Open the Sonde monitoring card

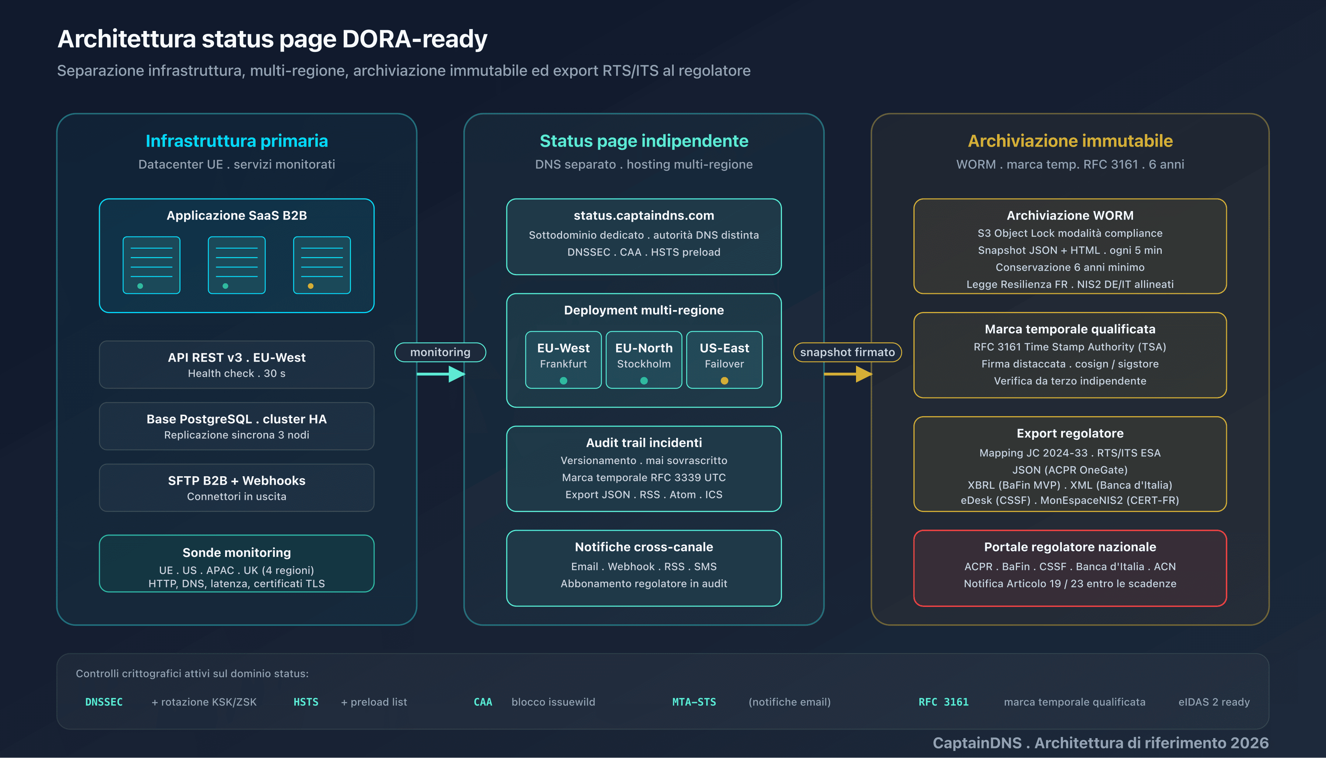click(x=236, y=563)
